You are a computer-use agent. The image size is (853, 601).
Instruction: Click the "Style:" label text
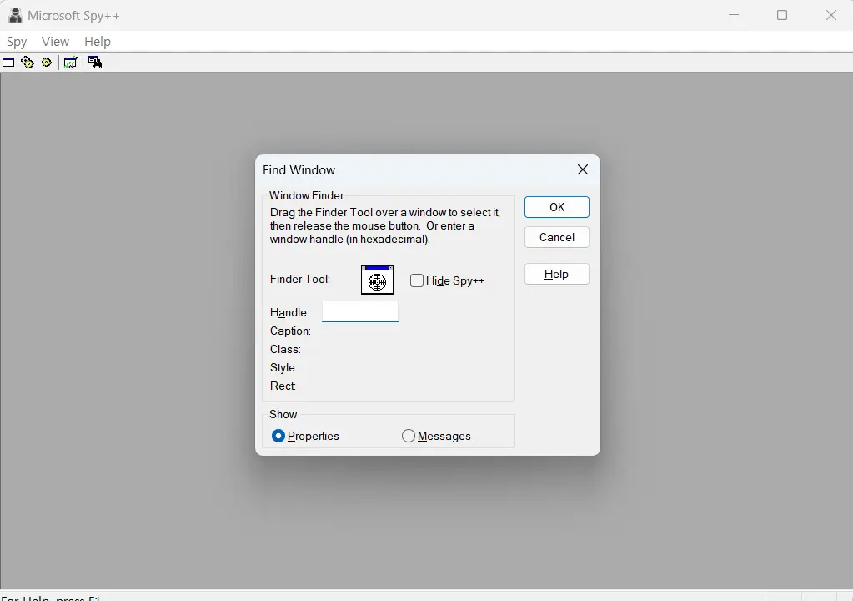click(283, 368)
